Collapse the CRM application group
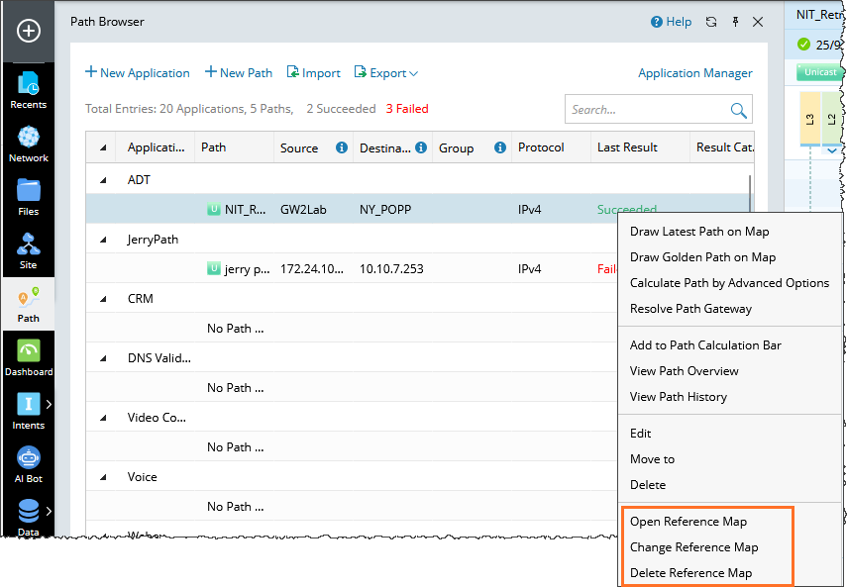 click(x=104, y=299)
